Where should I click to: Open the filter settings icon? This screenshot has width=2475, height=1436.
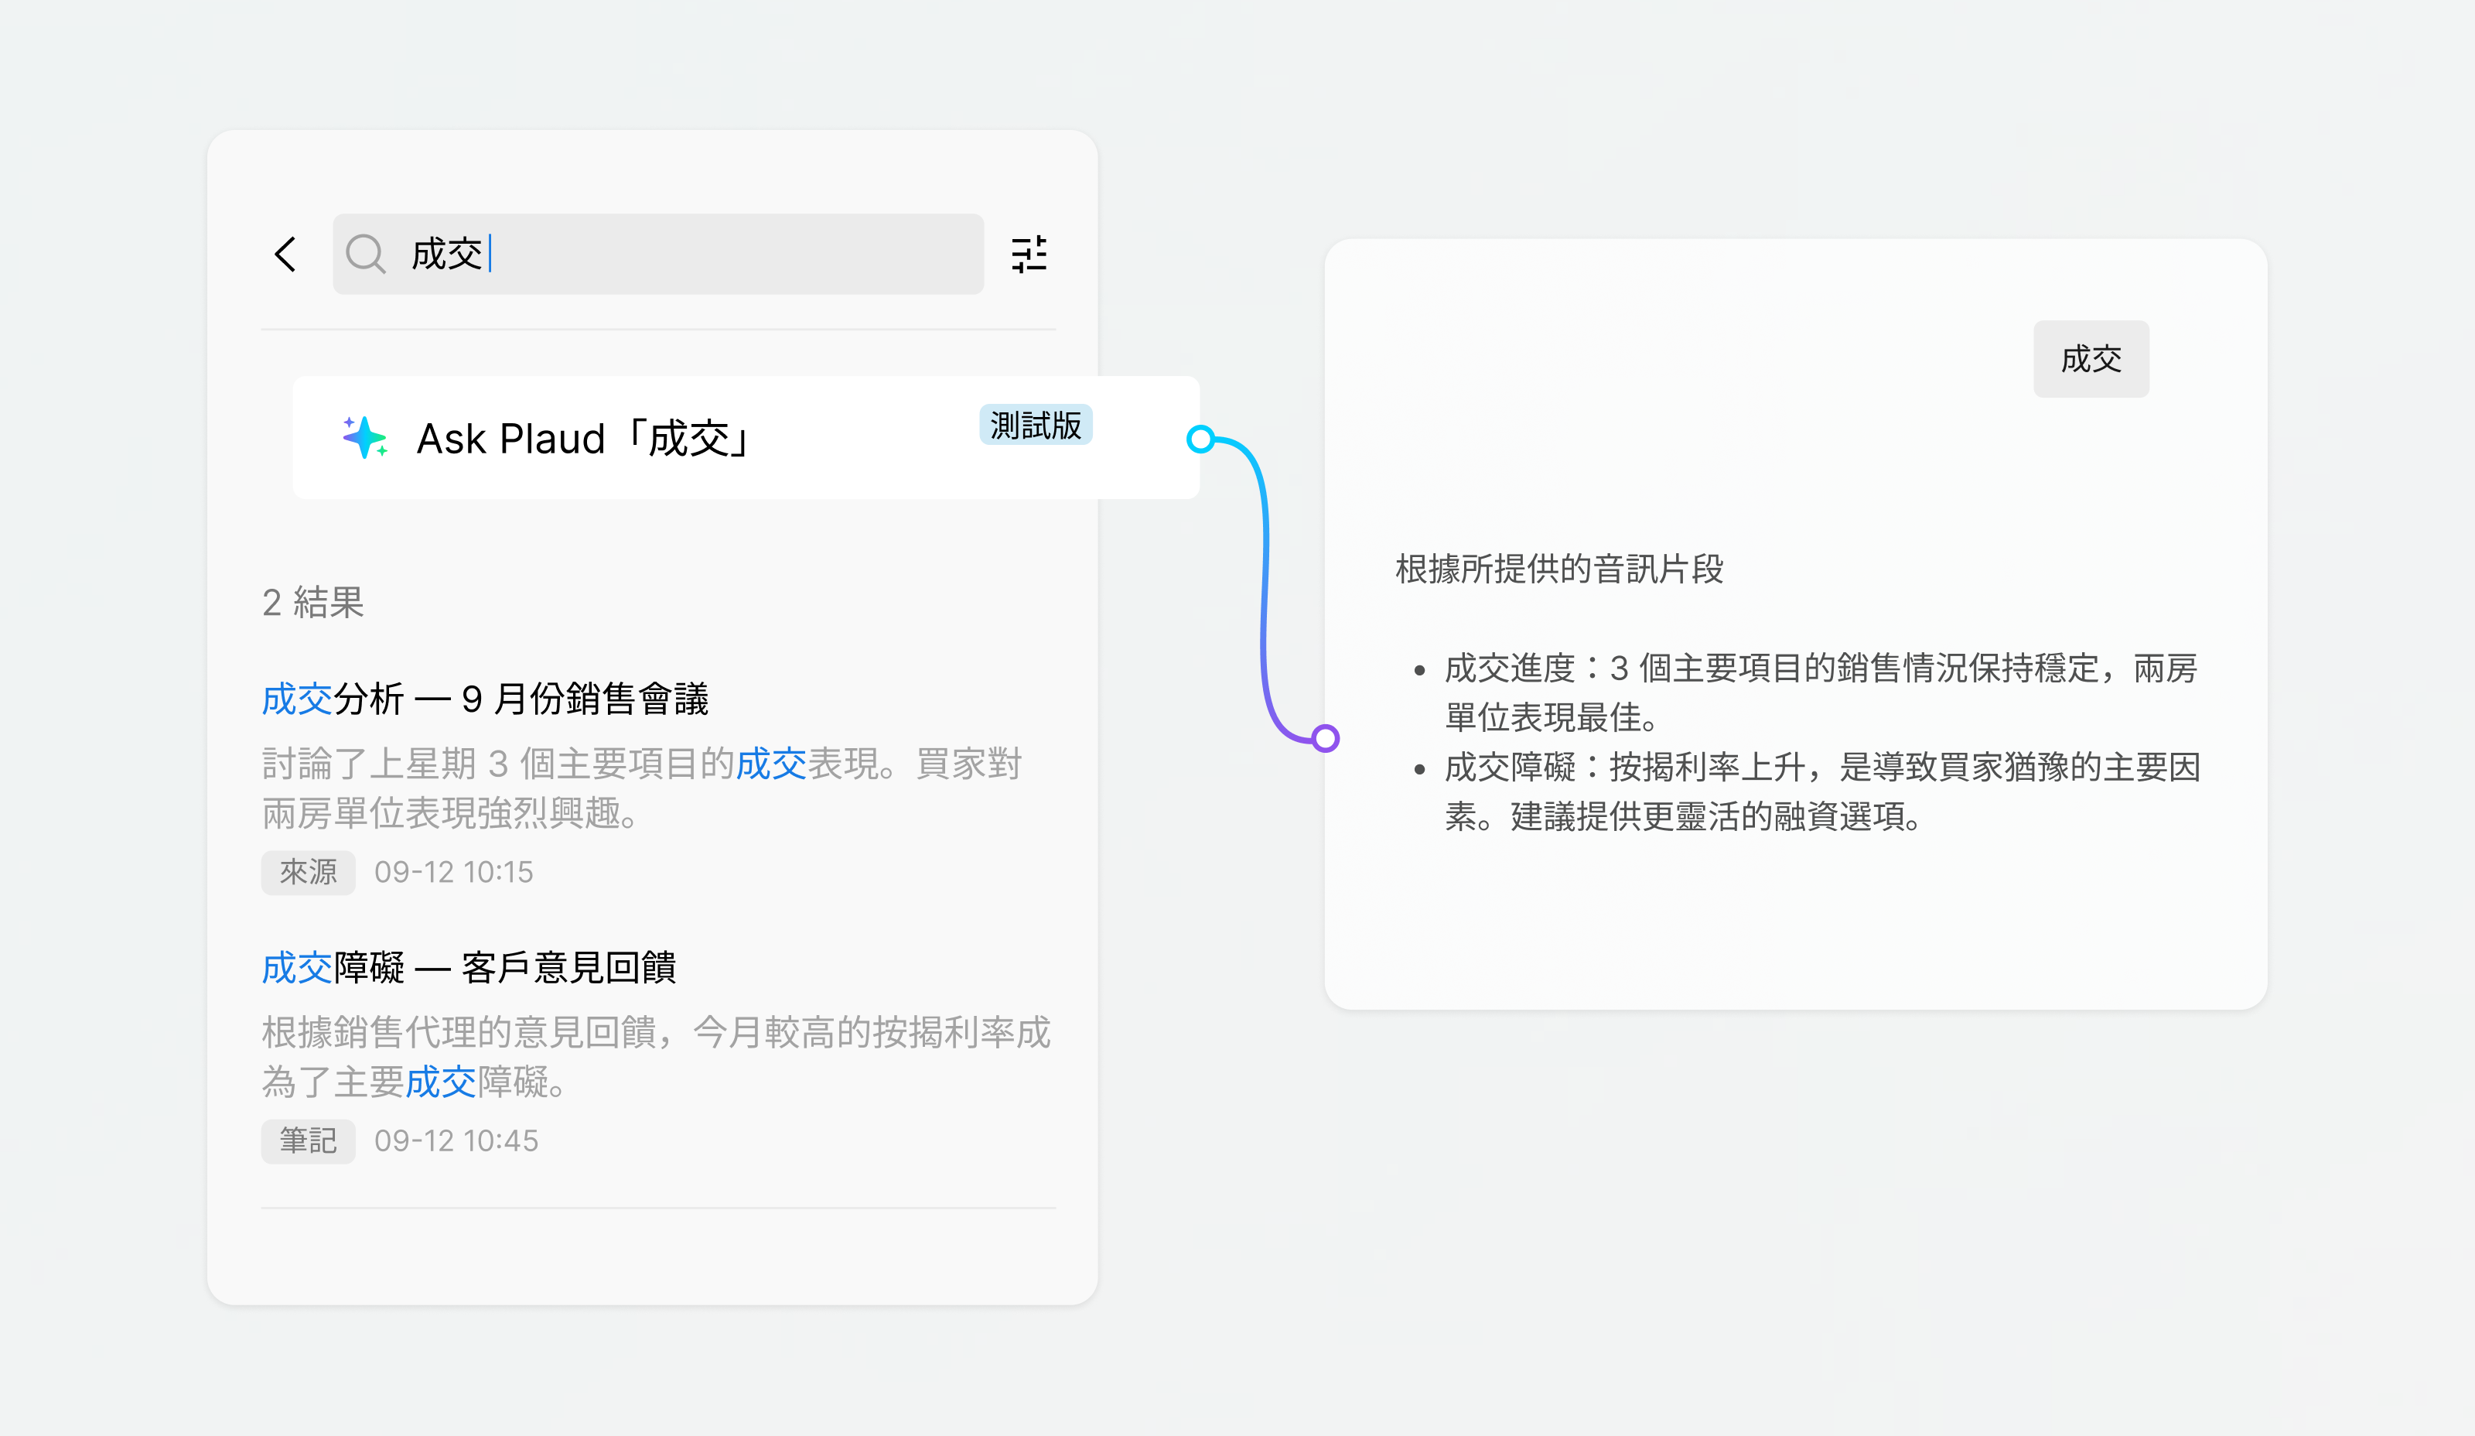[x=1029, y=255]
